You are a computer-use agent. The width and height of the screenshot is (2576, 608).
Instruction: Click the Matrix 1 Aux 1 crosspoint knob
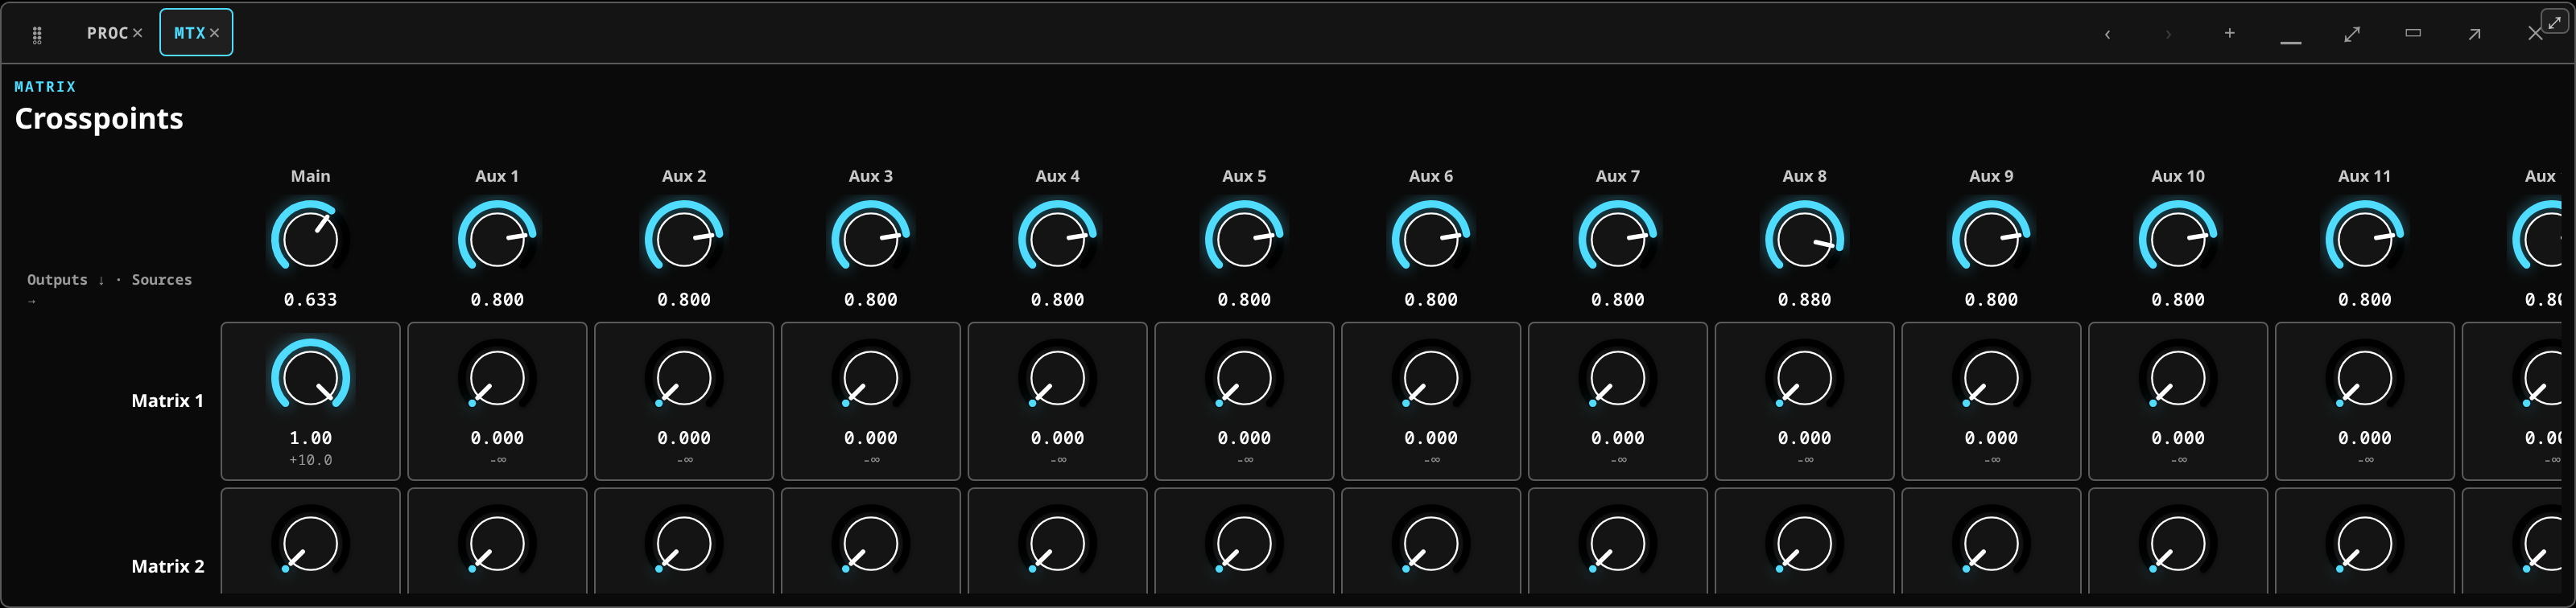tap(497, 377)
